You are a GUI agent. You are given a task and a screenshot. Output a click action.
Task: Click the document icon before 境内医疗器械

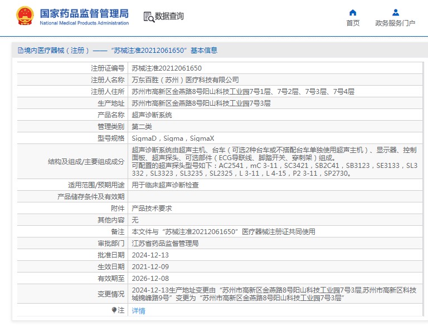[20, 51]
